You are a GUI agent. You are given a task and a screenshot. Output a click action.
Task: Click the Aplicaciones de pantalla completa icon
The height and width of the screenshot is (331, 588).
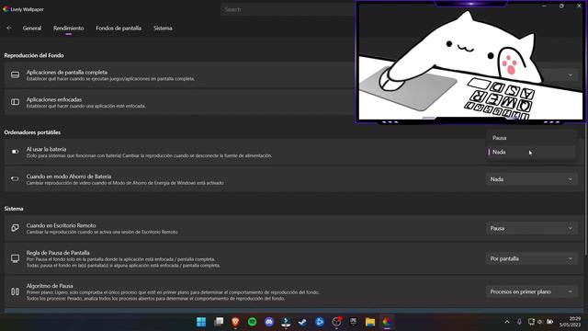pyautogui.click(x=15, y=75)
